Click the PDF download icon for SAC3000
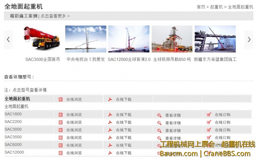The height and width of the screenshot is (159, 256). [110, 130]
